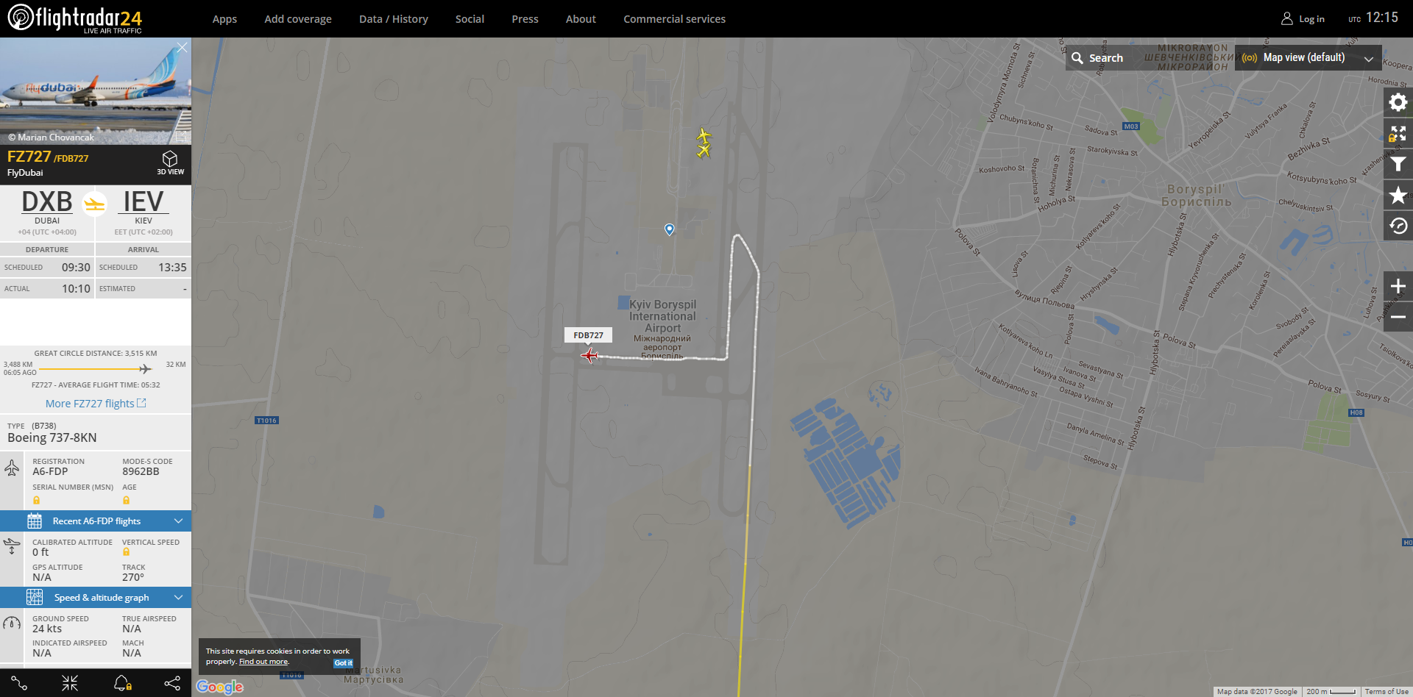Toggle the flight route line icon

(20, 684)
